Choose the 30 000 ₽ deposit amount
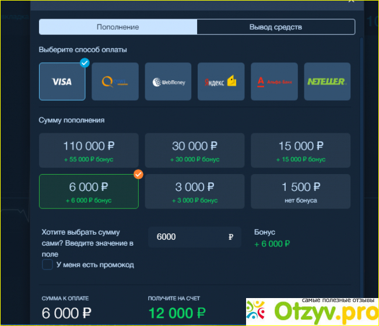Screen dimensions: 379x326 point(195,150)
